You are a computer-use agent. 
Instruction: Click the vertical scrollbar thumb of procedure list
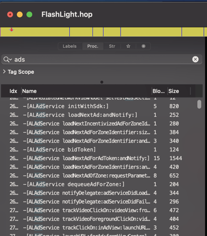click(199, 104)
